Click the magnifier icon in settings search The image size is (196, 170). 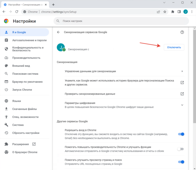58,21
